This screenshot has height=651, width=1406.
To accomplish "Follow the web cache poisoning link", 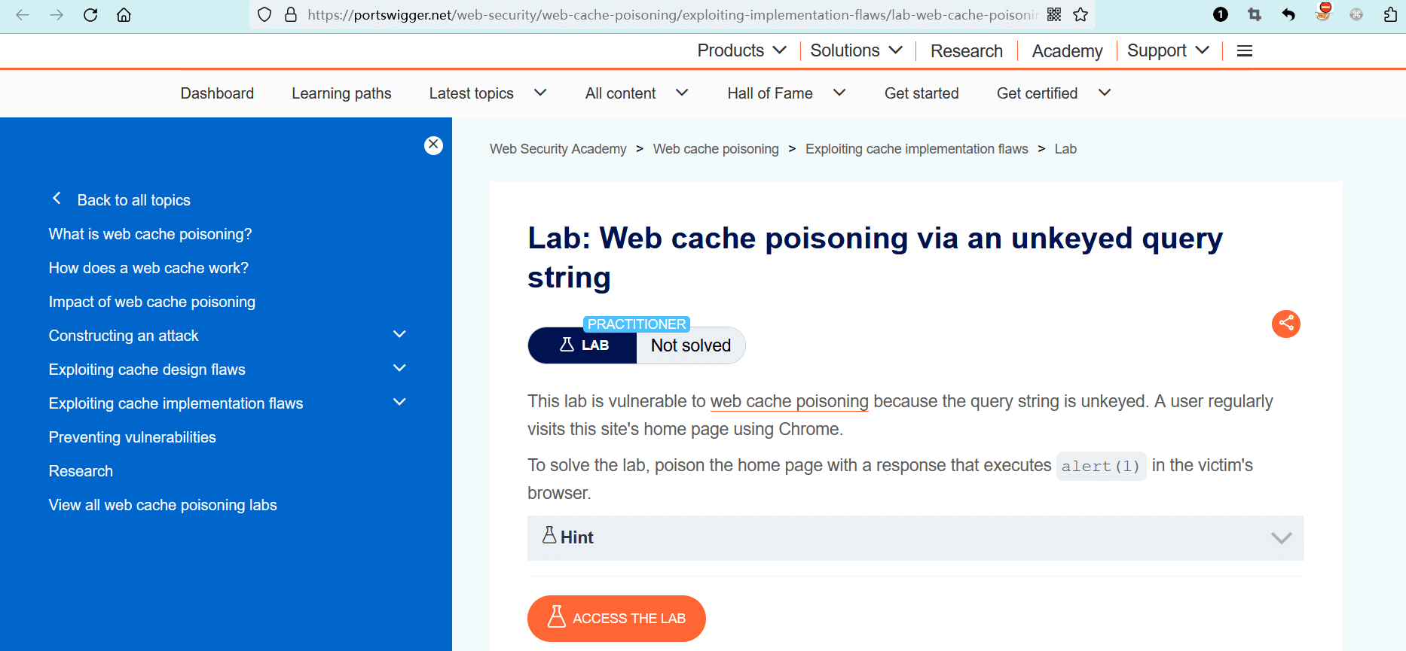I will [x=789, y=402].
